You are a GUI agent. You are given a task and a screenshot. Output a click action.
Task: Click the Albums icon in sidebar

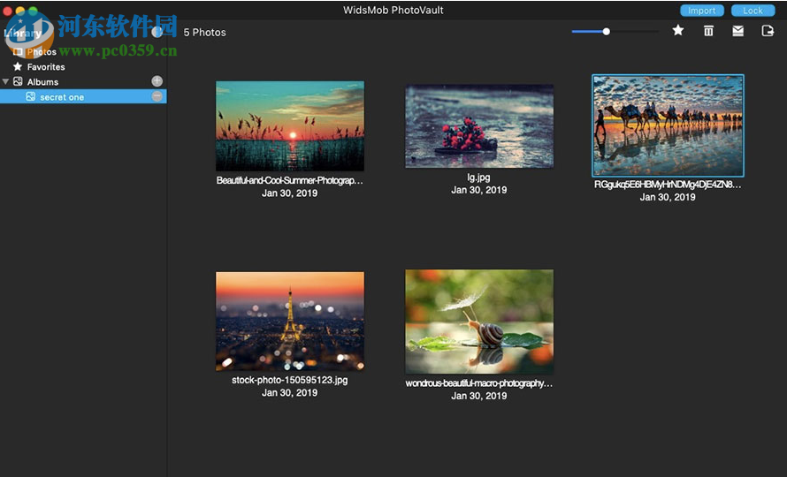pyautogui.click(x=18, y=82)
